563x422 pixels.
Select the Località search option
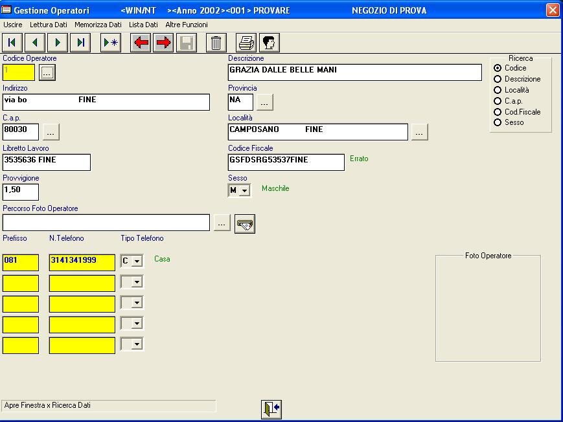click(x=498, y=90)
